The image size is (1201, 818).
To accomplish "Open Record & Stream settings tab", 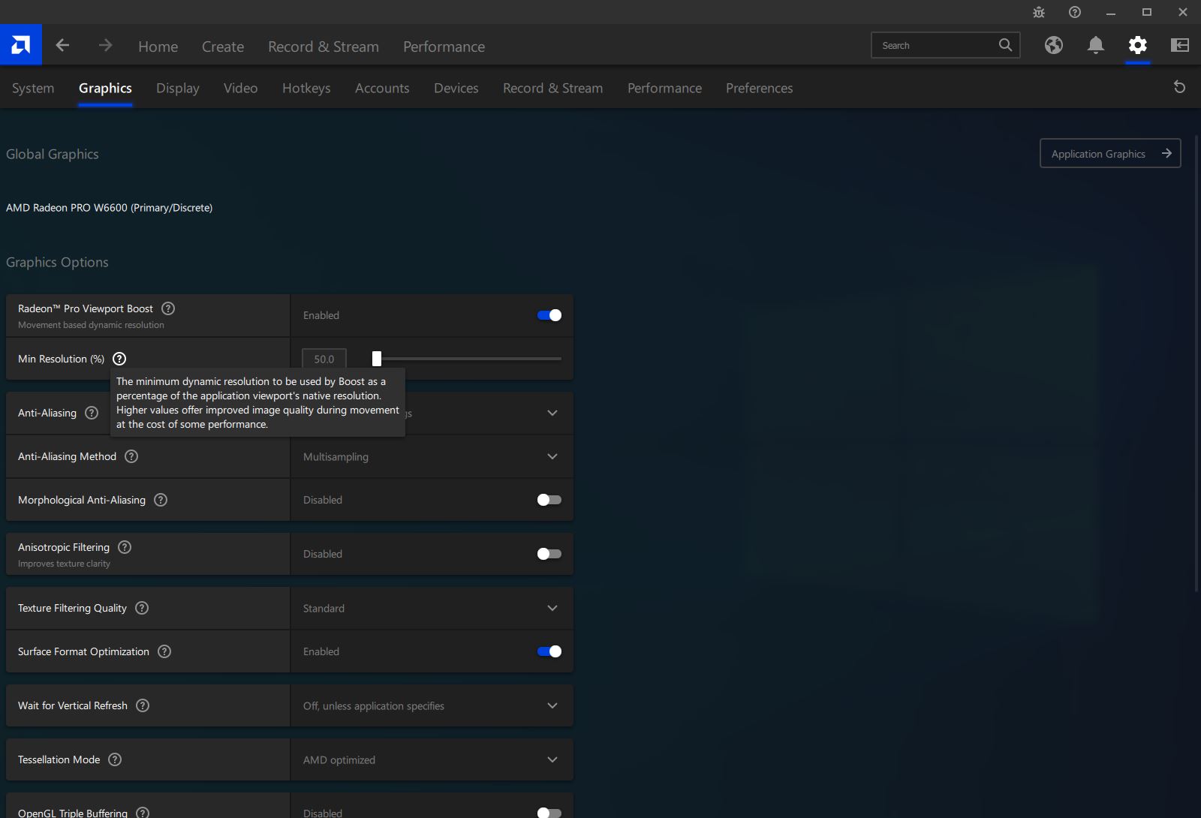I will coord(553,88).
